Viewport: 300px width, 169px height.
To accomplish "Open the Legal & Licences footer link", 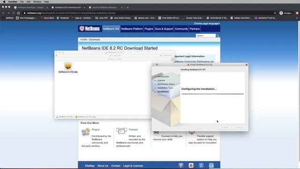I will [x=133, y=166].
